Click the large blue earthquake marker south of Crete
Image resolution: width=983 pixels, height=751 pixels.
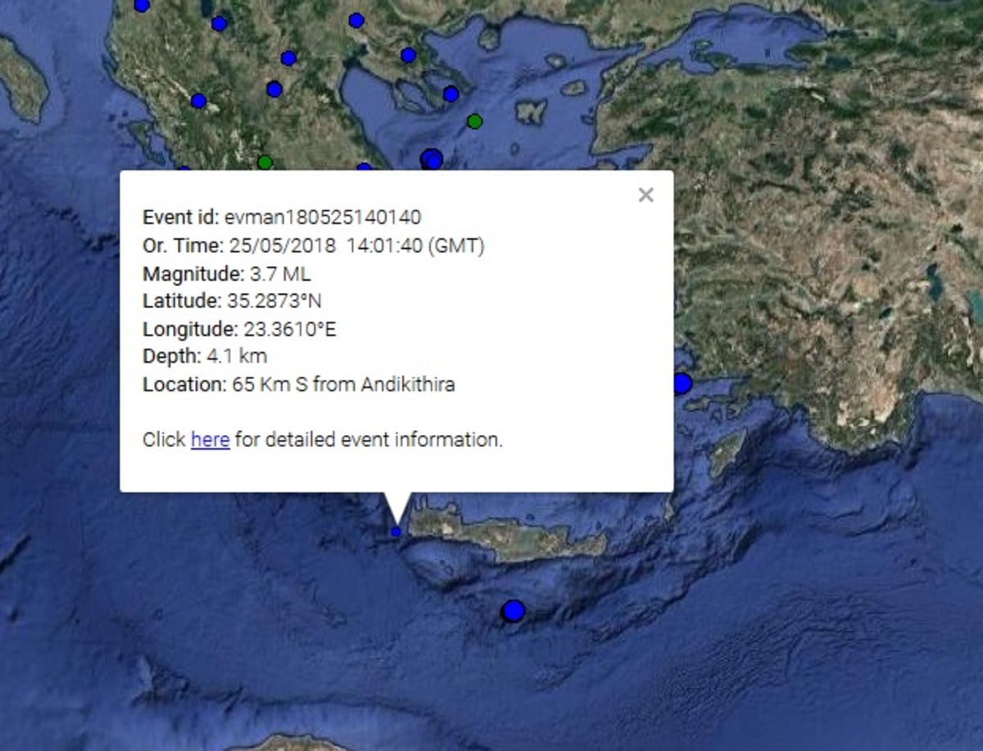click(513, 611)
